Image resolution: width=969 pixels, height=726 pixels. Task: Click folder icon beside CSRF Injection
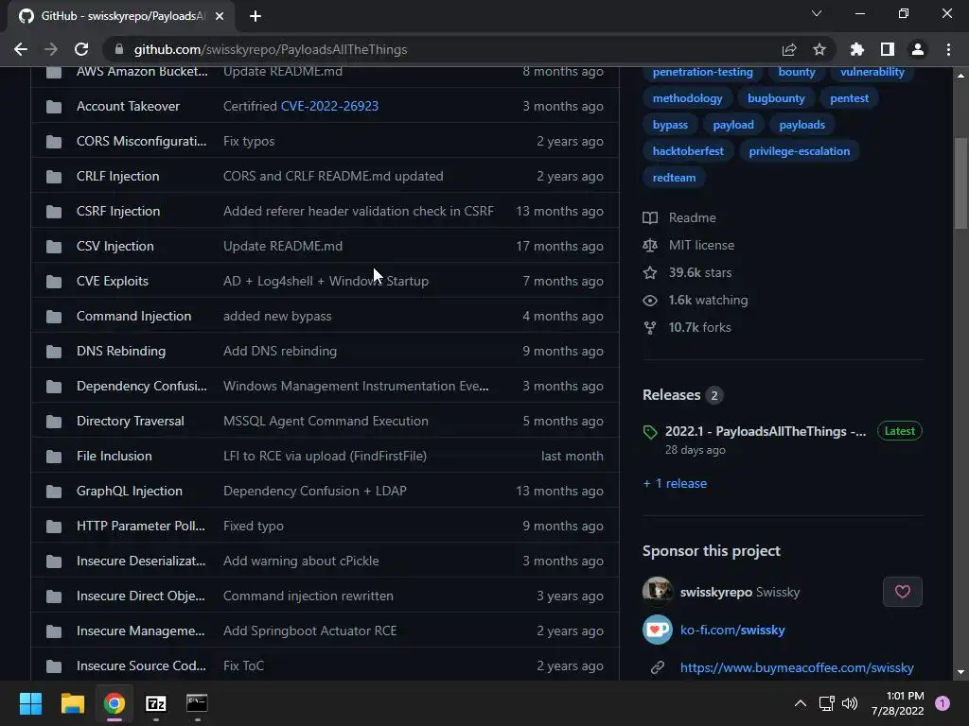tap(54, 212)
